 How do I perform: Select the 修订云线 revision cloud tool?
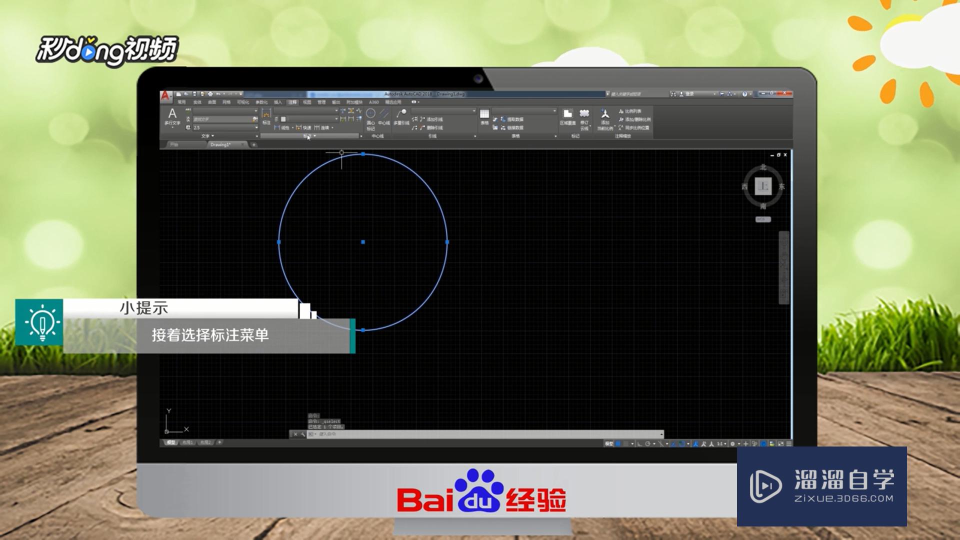pos(584,119)
